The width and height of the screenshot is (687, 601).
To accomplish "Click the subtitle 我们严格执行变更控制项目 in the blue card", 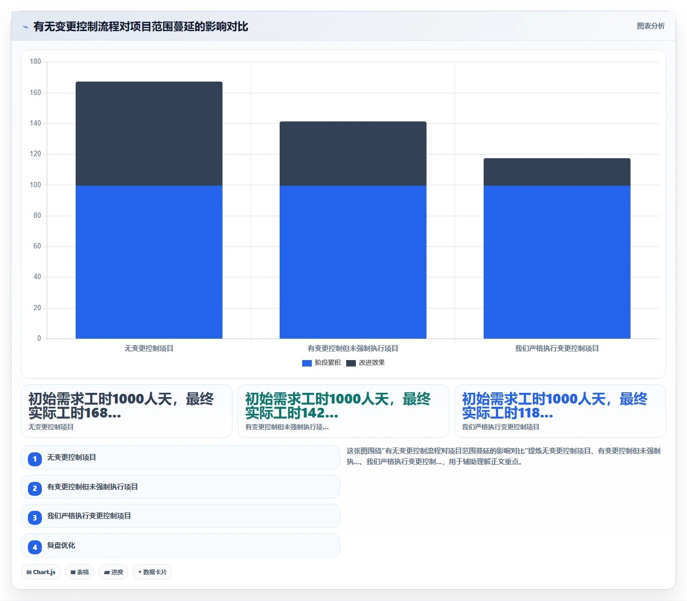I will (x=501, y=427).
